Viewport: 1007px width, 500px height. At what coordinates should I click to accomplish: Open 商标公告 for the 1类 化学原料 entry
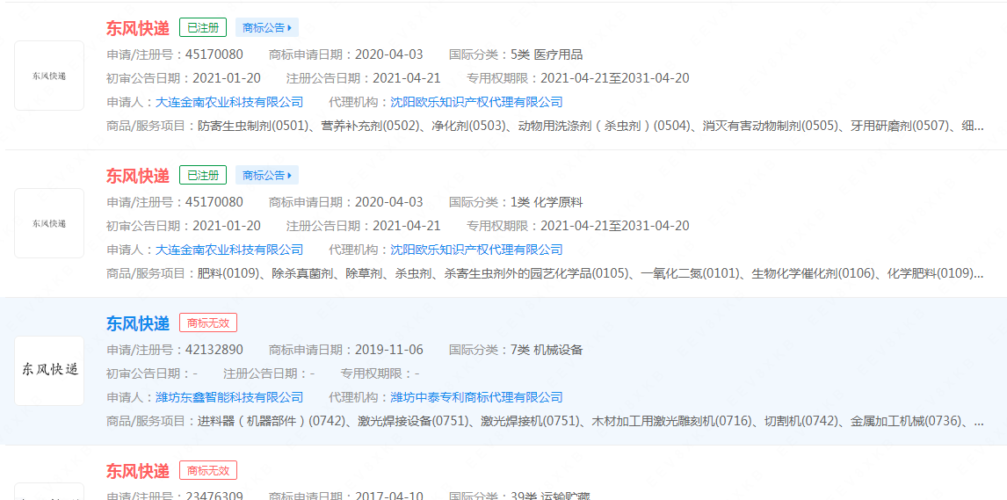[267, 175]
